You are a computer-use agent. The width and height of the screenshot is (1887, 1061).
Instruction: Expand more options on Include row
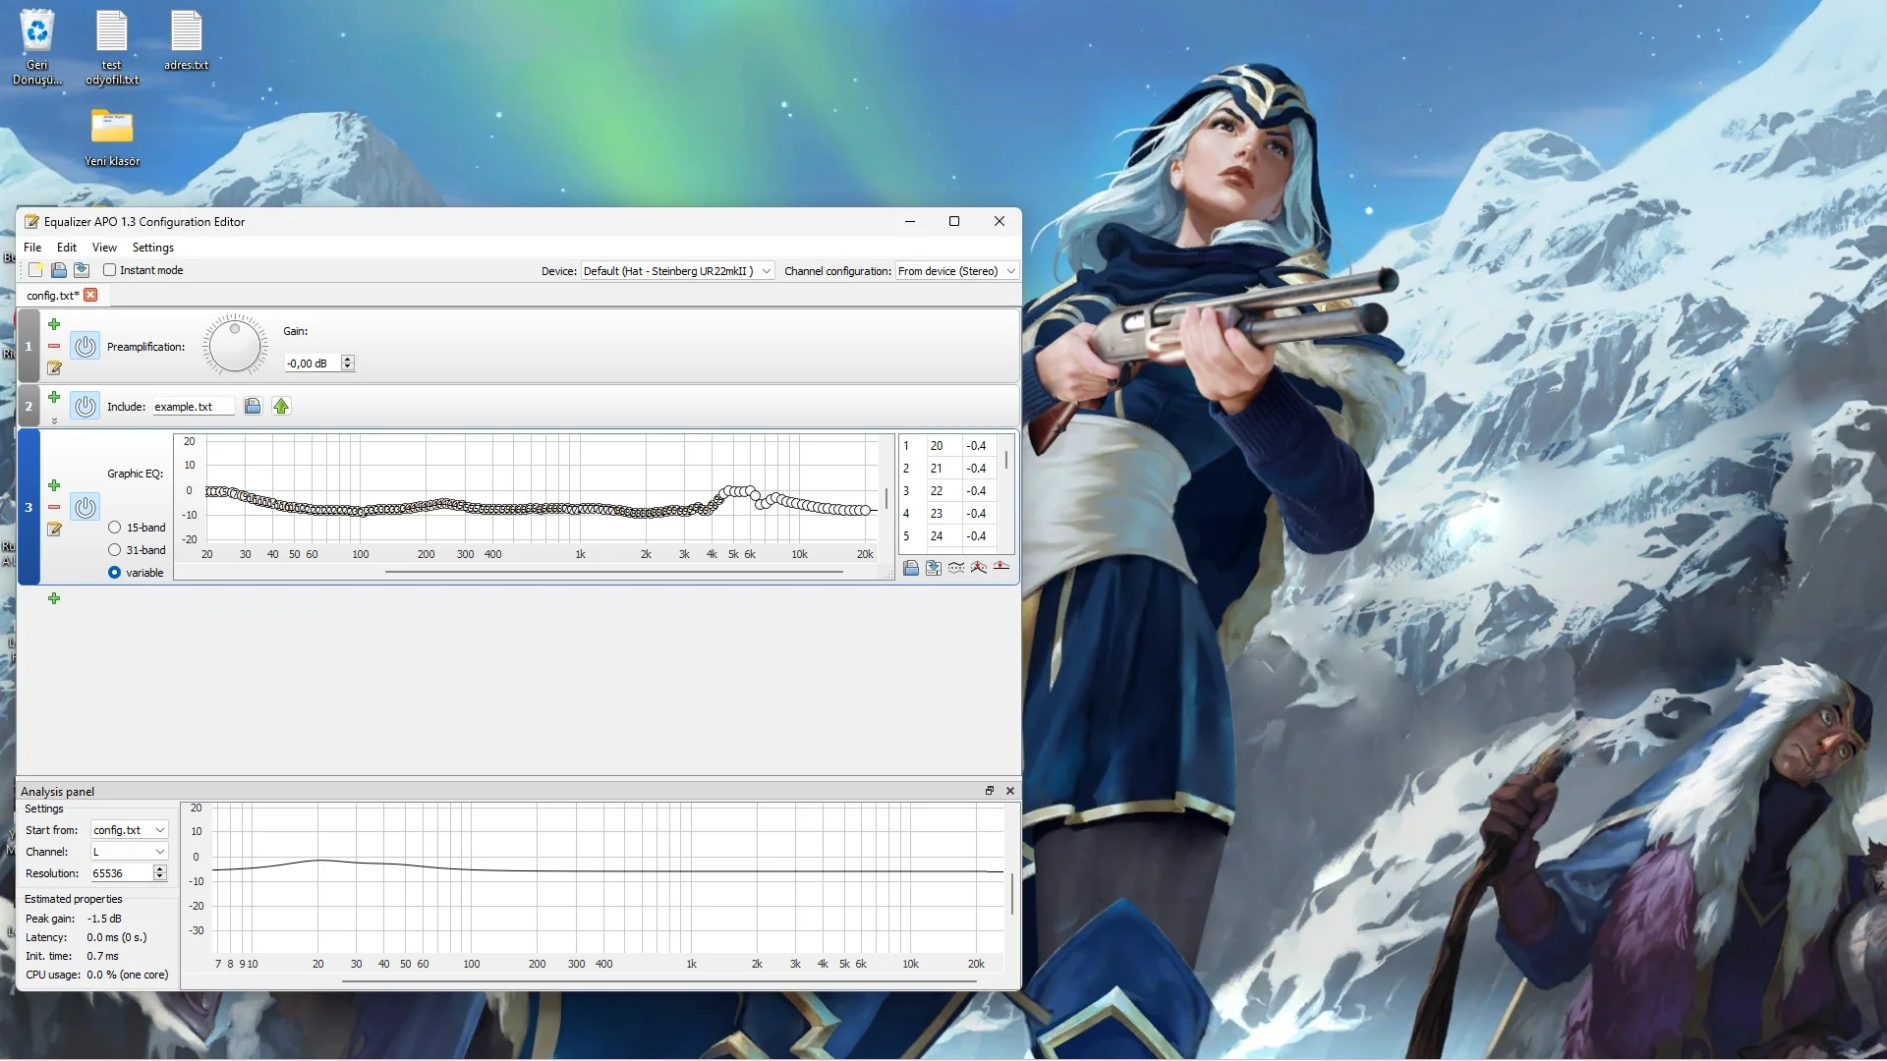pos(54,420)
